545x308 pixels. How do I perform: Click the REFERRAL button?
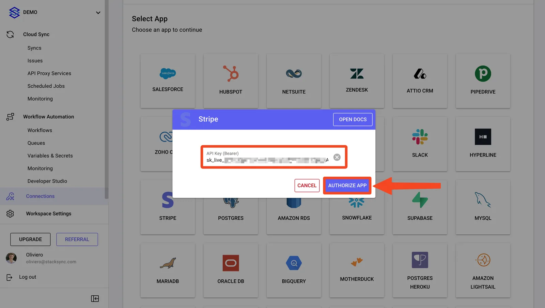click(x=77, y=239)
